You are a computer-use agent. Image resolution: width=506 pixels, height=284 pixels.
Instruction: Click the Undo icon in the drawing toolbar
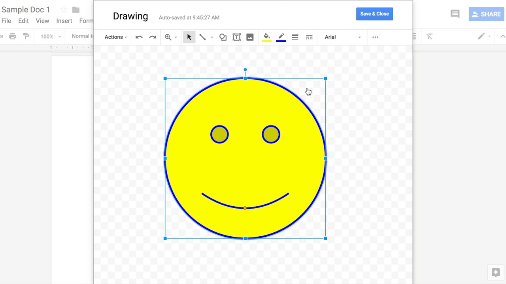[139, 37]
